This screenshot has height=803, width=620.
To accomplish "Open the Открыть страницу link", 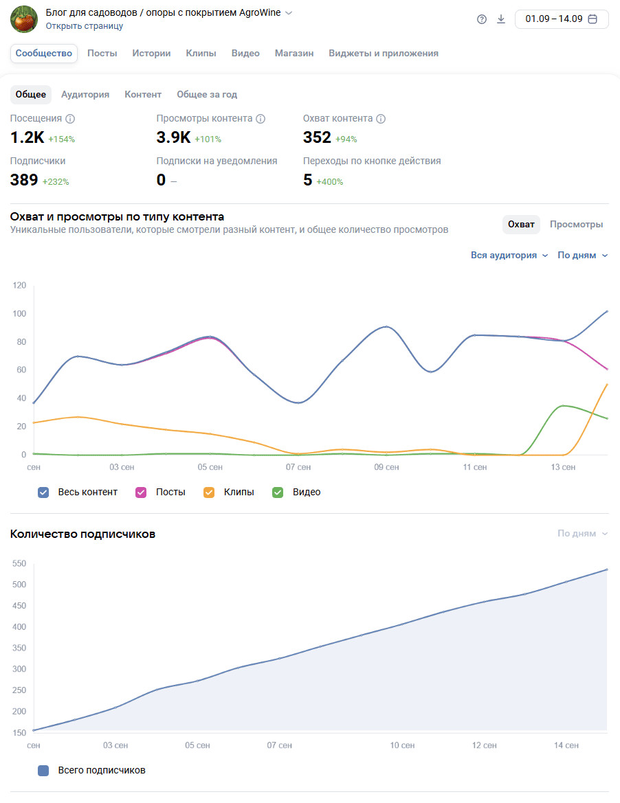I will tap(85, 26).
